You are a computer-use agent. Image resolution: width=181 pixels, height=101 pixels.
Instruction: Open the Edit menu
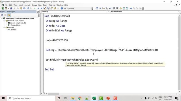10,5
